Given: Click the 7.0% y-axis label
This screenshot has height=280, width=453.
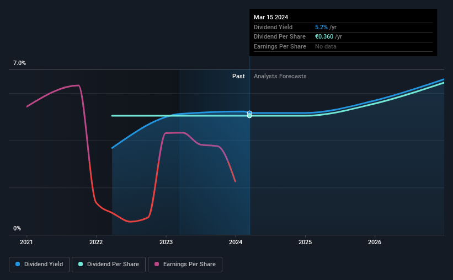Looking at the screenshot, I should tap(19, 63).
